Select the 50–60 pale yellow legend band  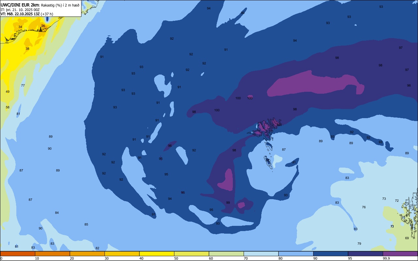(x=191, y=254)
